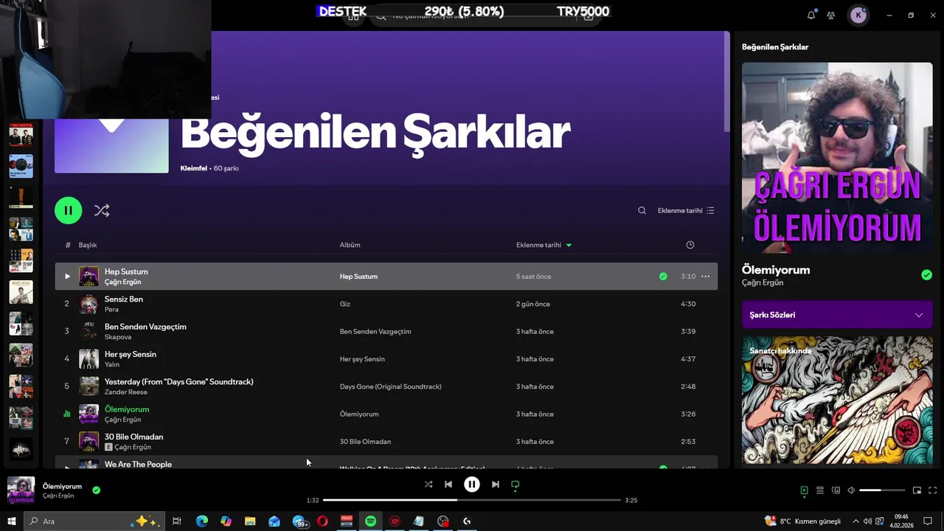Open the Yalın artist link
944x531 pixels.
(x=112, y=364)
